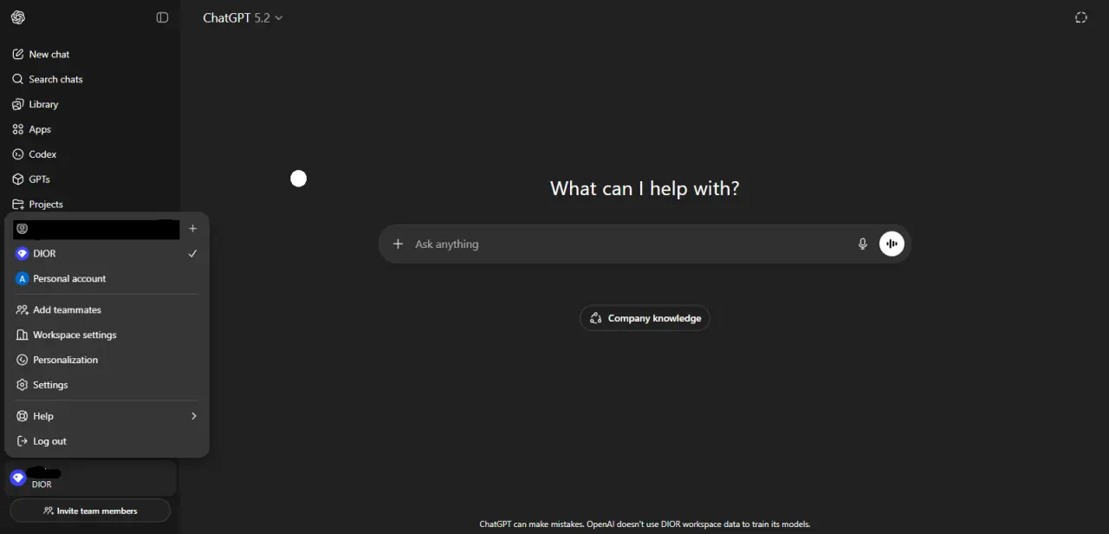Image resolution: width=1109 pixels, height=534 pixels.
Task: Click the redacted account email row
Action: [x=97, y=229]
